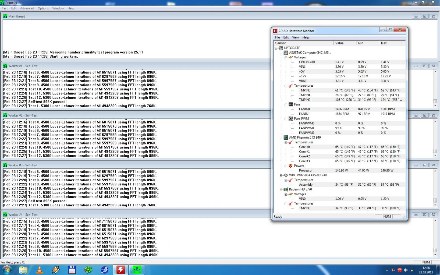This screenshot has height=275, width=440.
Task: Collapse the Radeon Voltages group
Action: click(x=286, y=194)
